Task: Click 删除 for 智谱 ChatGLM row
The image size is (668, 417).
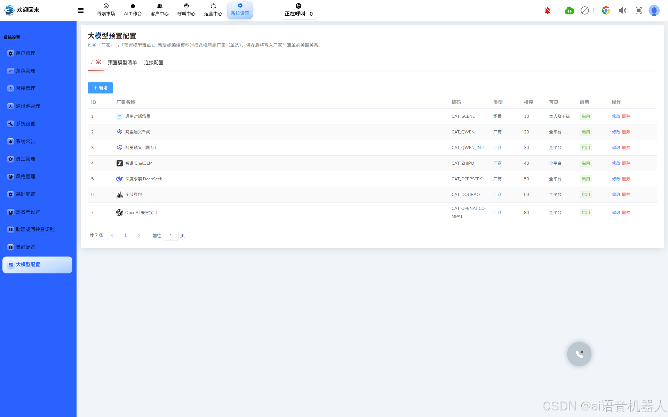Action: pyautogui.click(x=626, y=163)
